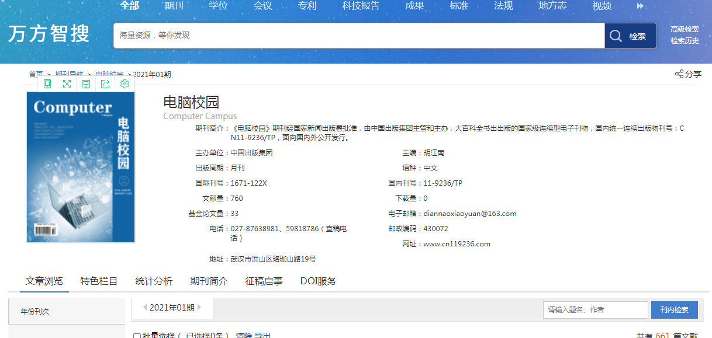712x338 pixels.
Task: Click the save disk icon in floating toolbar
Action: 86,84
